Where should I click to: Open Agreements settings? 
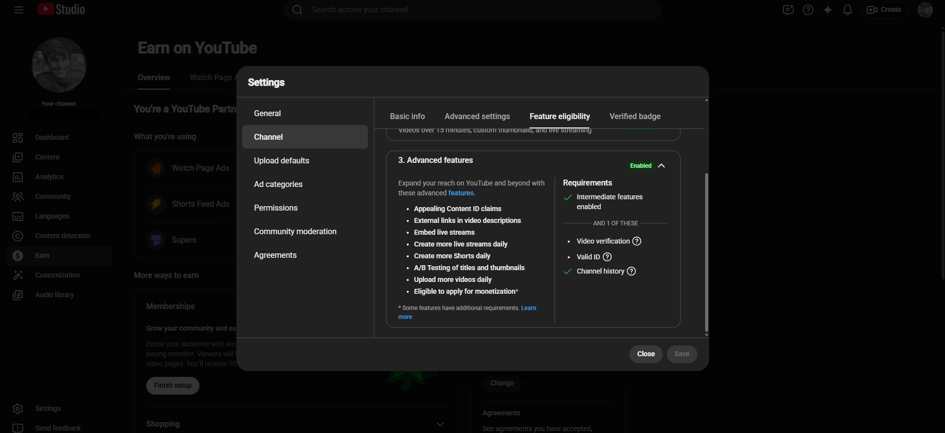(x=305, y=255)
